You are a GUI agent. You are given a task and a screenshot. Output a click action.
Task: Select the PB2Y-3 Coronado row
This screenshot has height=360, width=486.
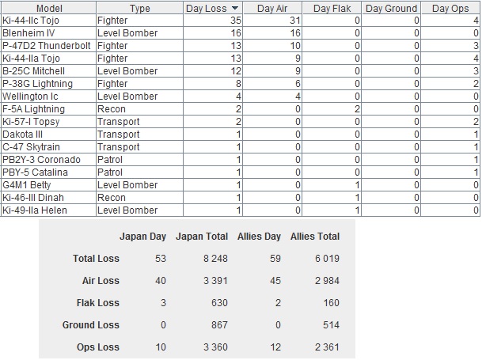pos(241,160)
